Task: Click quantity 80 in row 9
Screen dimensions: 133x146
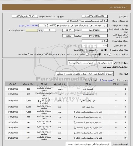Action: pos(28,133)
